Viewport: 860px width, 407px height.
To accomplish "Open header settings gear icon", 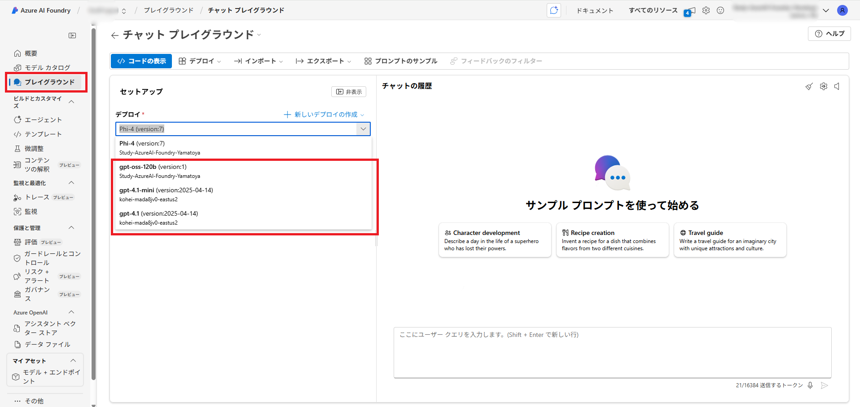I will coord(706,10).
